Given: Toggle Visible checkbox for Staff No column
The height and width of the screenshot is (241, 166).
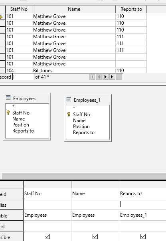Looking at the screenshot, I should point(47,236).
